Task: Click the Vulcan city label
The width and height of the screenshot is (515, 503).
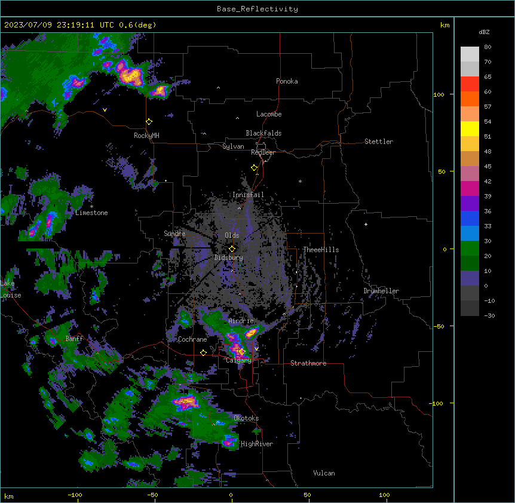Action: pyautogui.click(x=324, y=473)
